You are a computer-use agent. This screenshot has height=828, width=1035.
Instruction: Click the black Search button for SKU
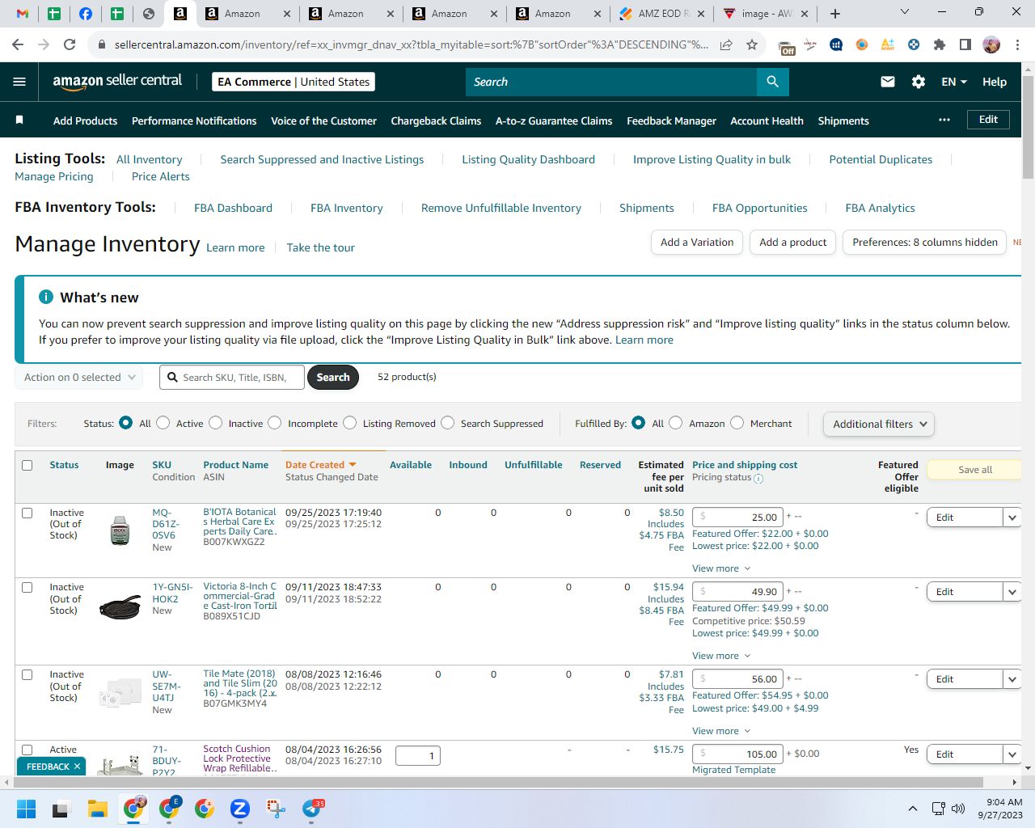pyautogui.click(x=333, y=378)
